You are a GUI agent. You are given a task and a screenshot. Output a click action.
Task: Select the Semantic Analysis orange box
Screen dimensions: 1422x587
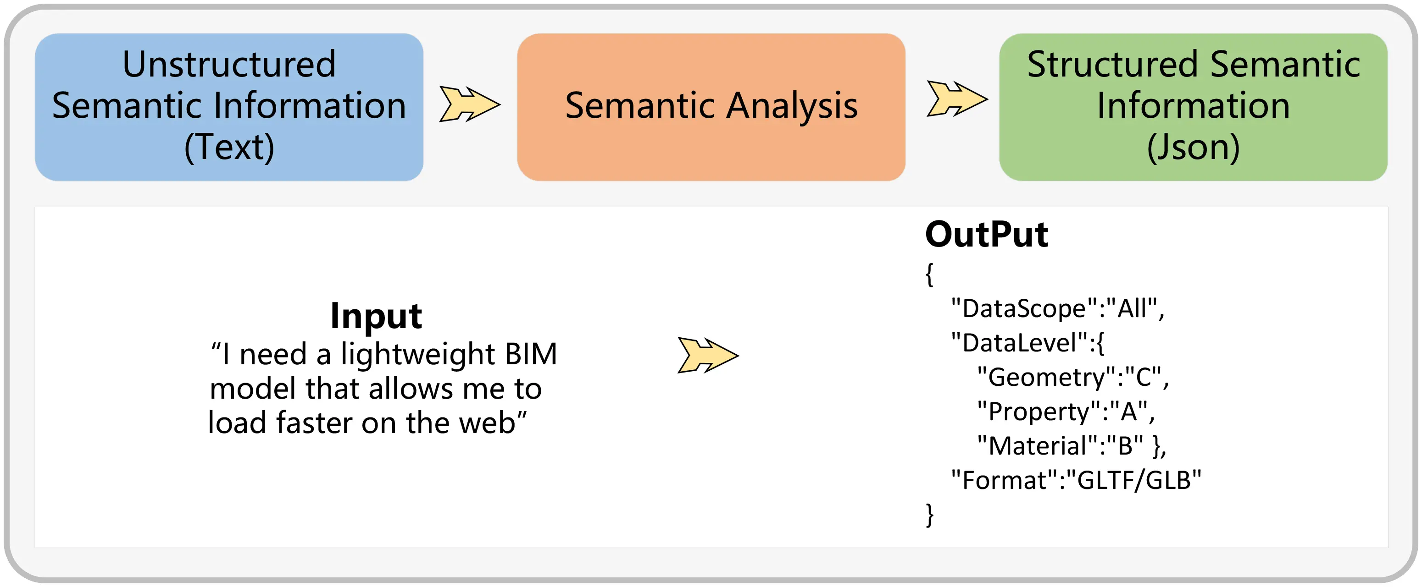click(711, 106)
